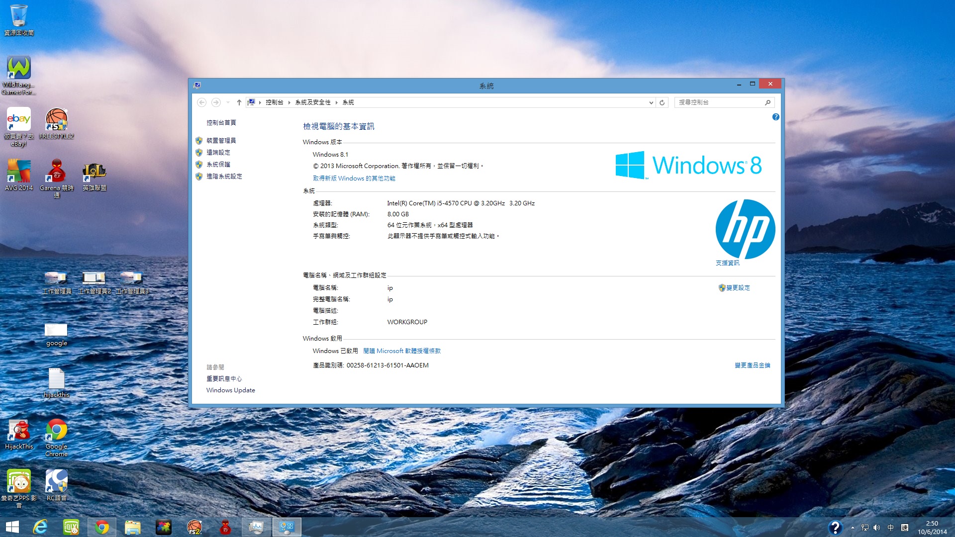Screen dimensions: 955x537
Task: Toggle the 中 input language indicator
Action: pos(890,528)
